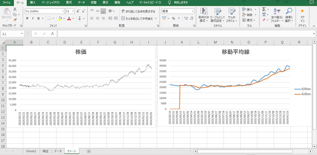Open the font color dropdown arrow
Image resolution: width=317 pixels, height=155 pixels.
pos(73,18)
